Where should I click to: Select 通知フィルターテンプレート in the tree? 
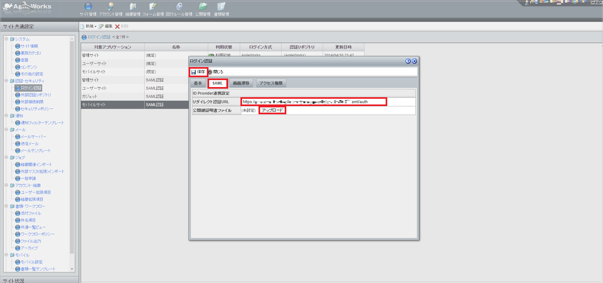(42, 123)
